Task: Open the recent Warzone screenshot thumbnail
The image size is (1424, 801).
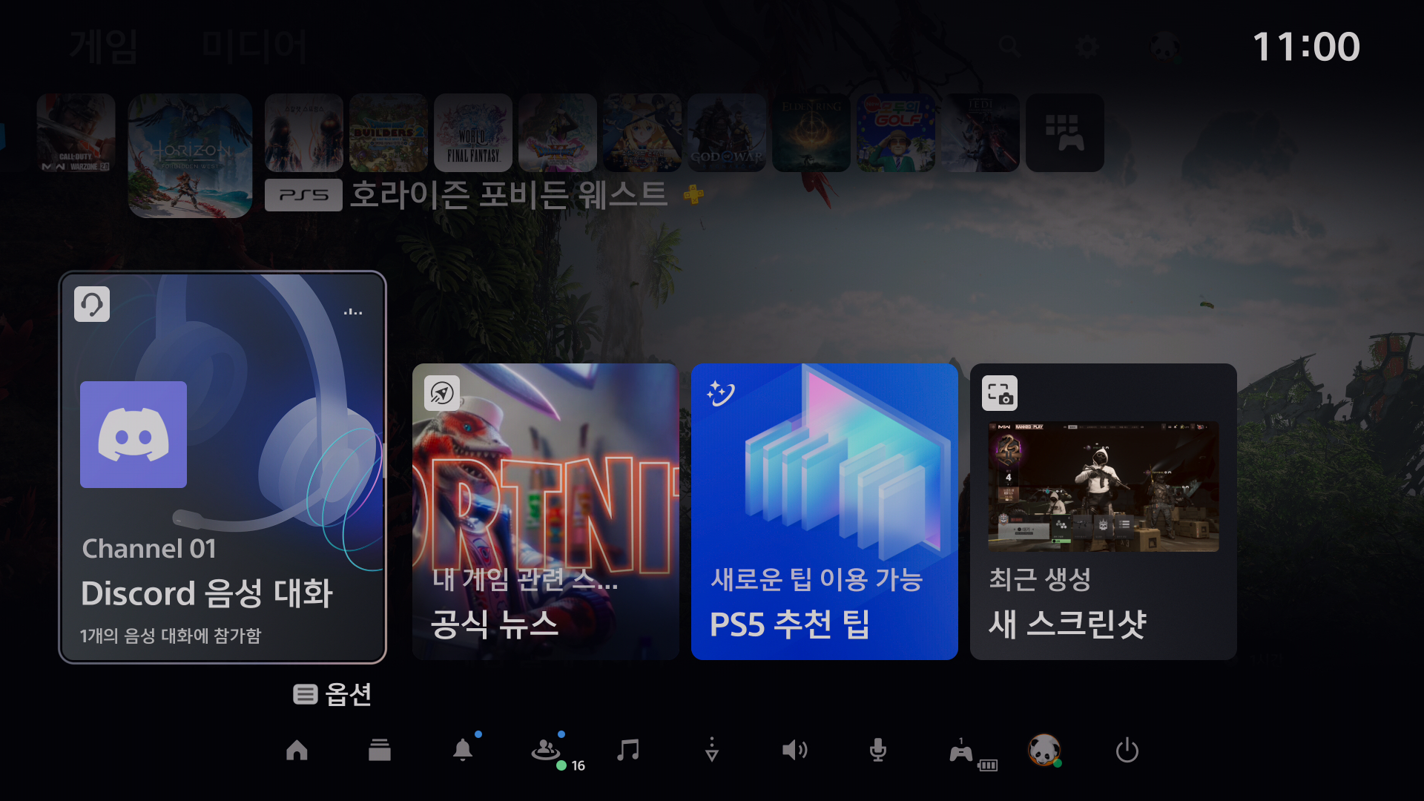Action: click(1104, 487)
